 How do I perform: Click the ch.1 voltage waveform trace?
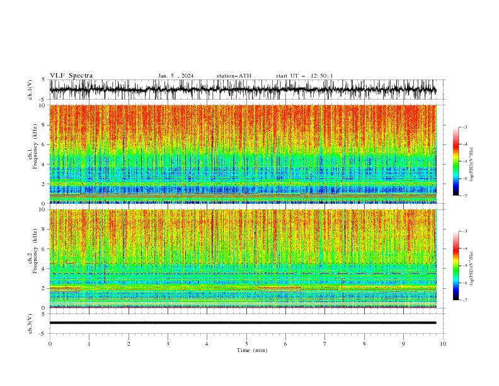click(243, 90)
